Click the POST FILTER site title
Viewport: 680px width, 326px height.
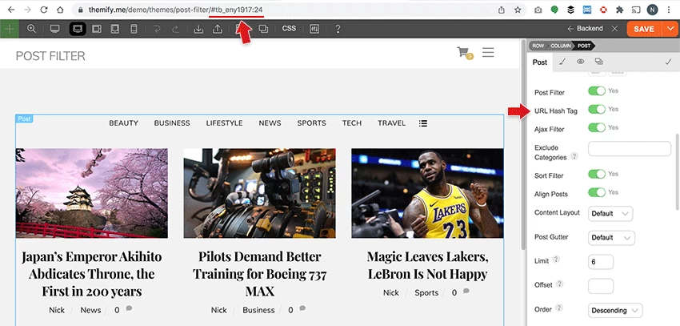[x=50, y=56]
